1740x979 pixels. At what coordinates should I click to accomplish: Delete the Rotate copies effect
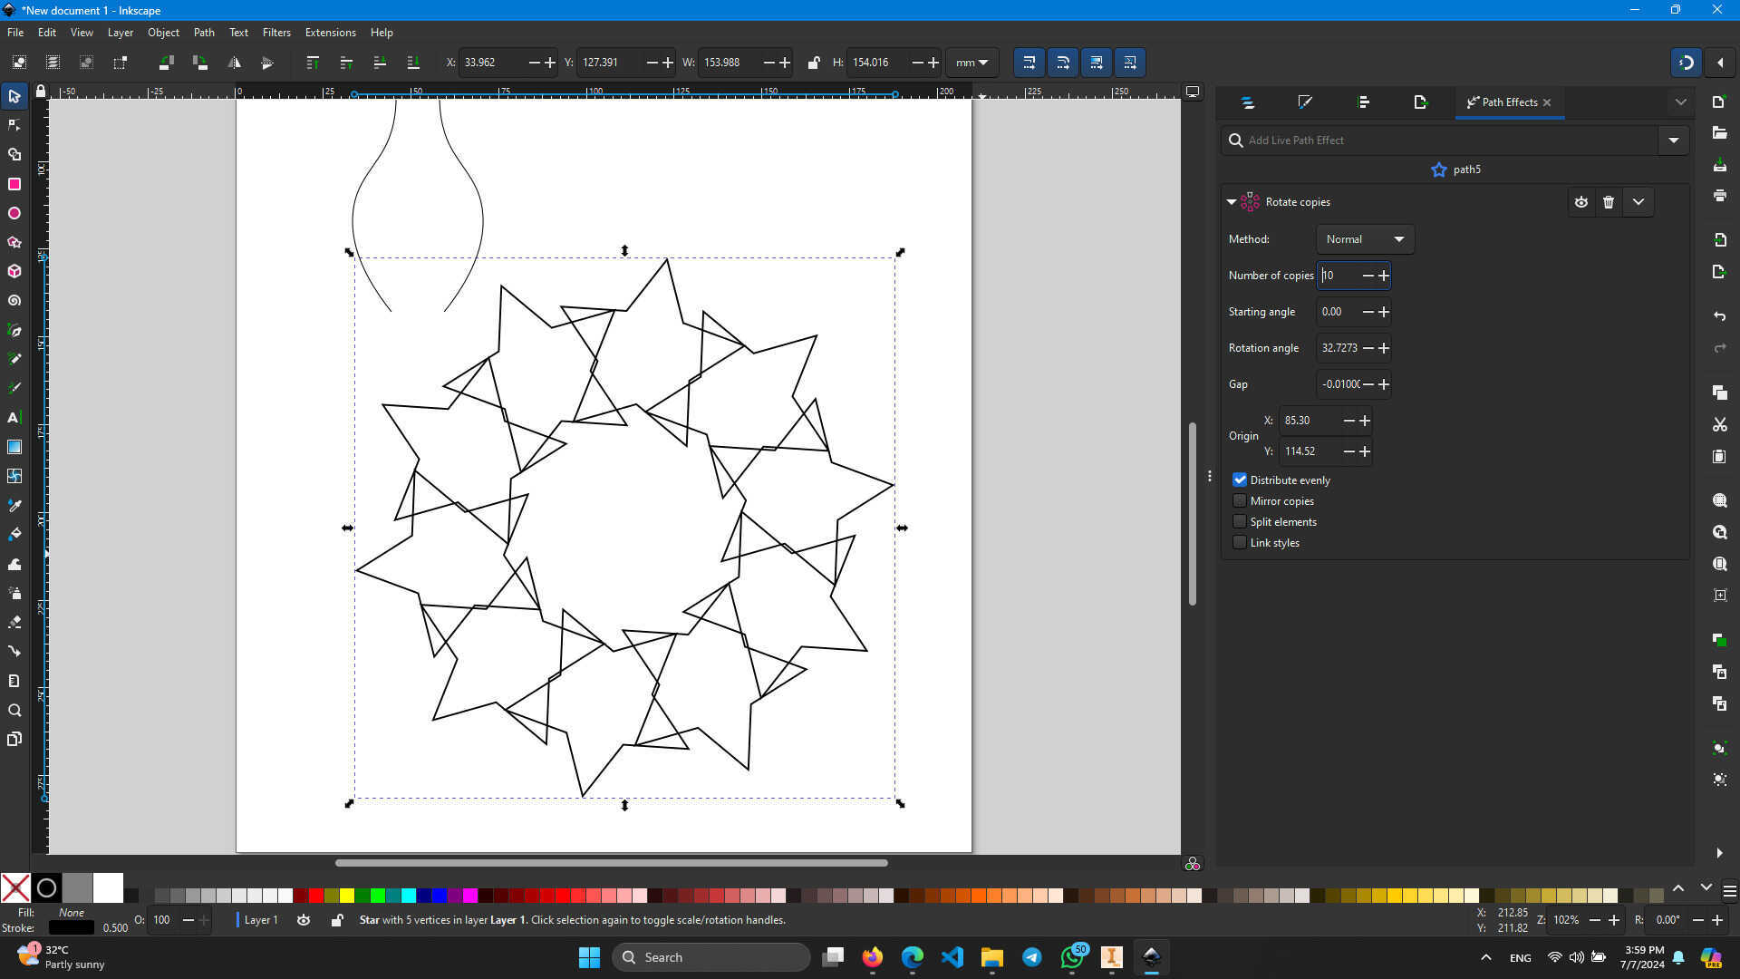1609,202
